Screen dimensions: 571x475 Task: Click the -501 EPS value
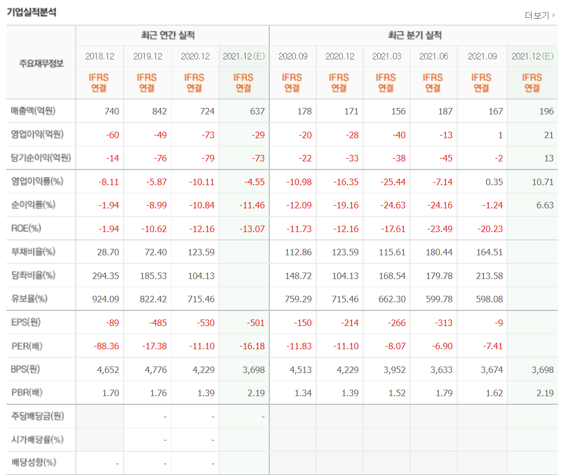pos(256,323)
